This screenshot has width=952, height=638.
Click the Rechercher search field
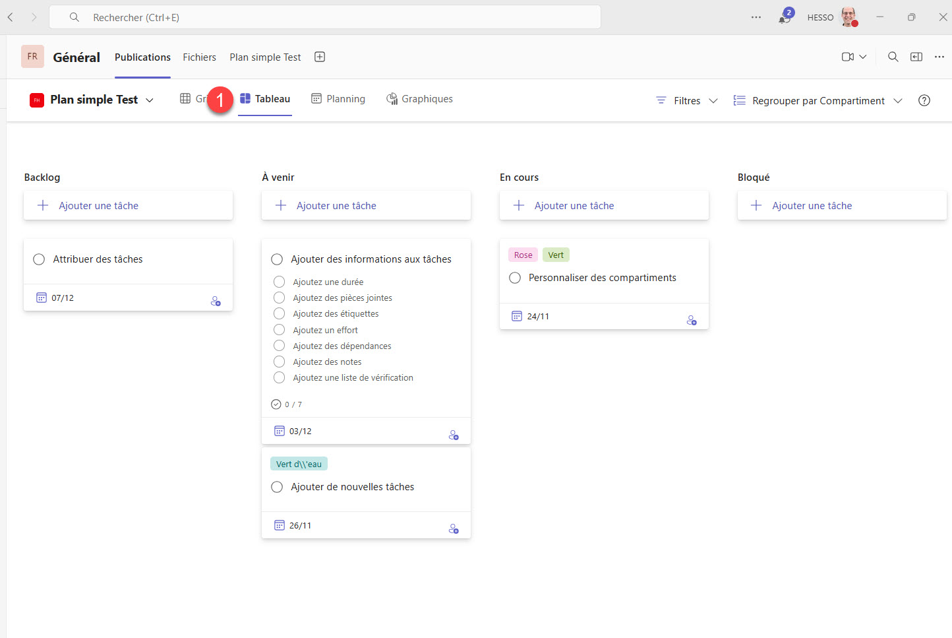(324, 18)
